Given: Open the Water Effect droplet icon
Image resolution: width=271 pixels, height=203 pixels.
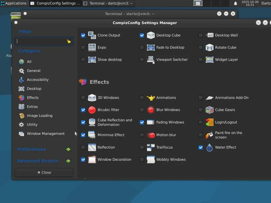Looking at the screenshot, I should coord(210,147).
